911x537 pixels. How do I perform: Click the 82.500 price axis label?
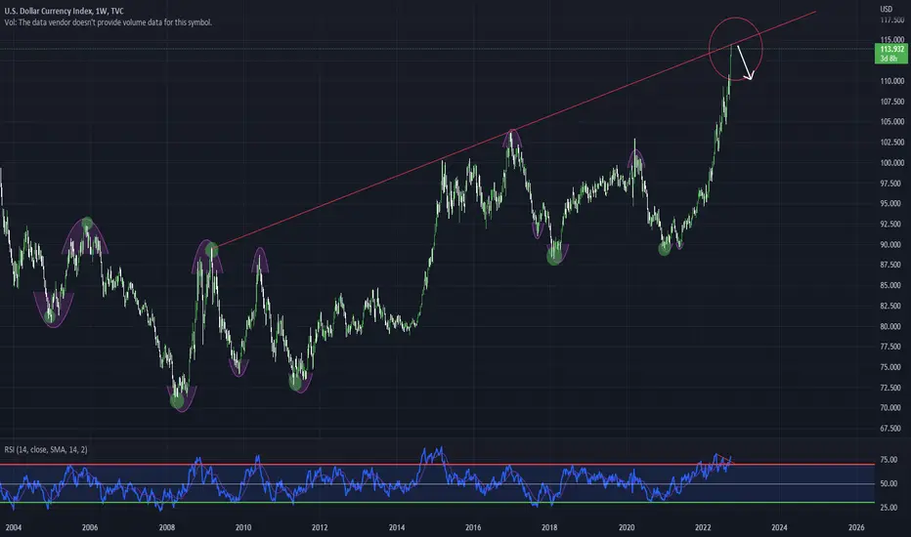coord(891,306)
